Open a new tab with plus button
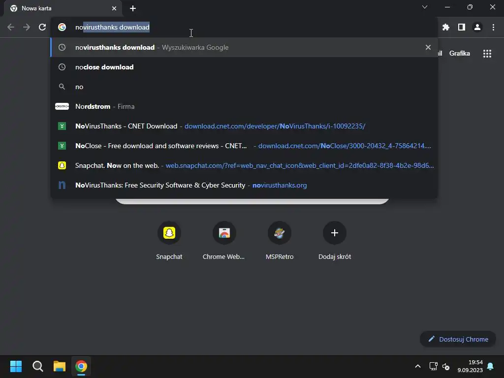 tap(133, 8)
